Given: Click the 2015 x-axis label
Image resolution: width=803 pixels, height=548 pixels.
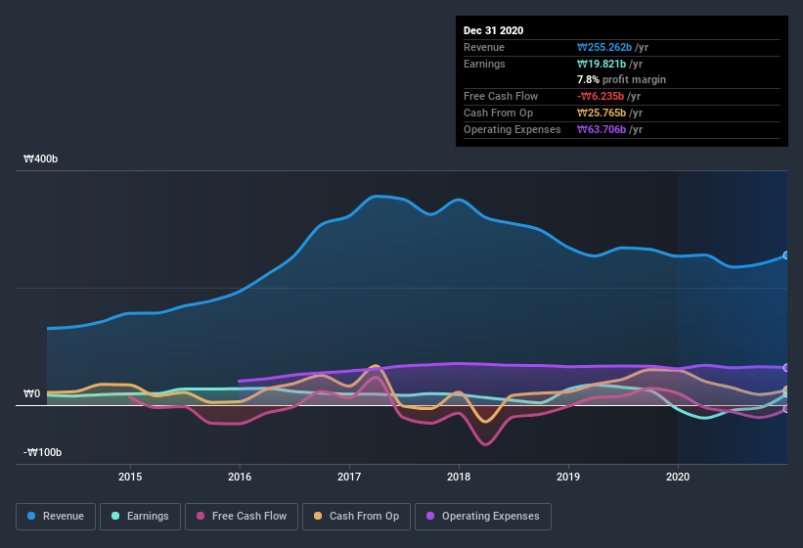Looking at the screenshot, I should [130, 477].
